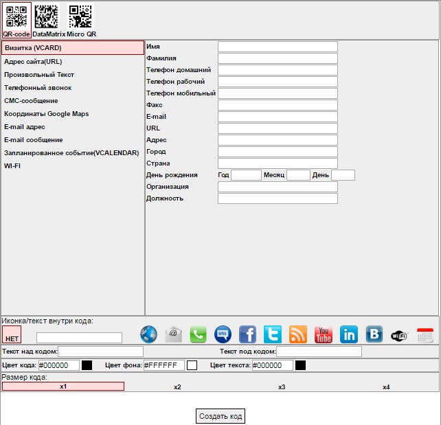Focus the Адрес input field

pos(278,140)
